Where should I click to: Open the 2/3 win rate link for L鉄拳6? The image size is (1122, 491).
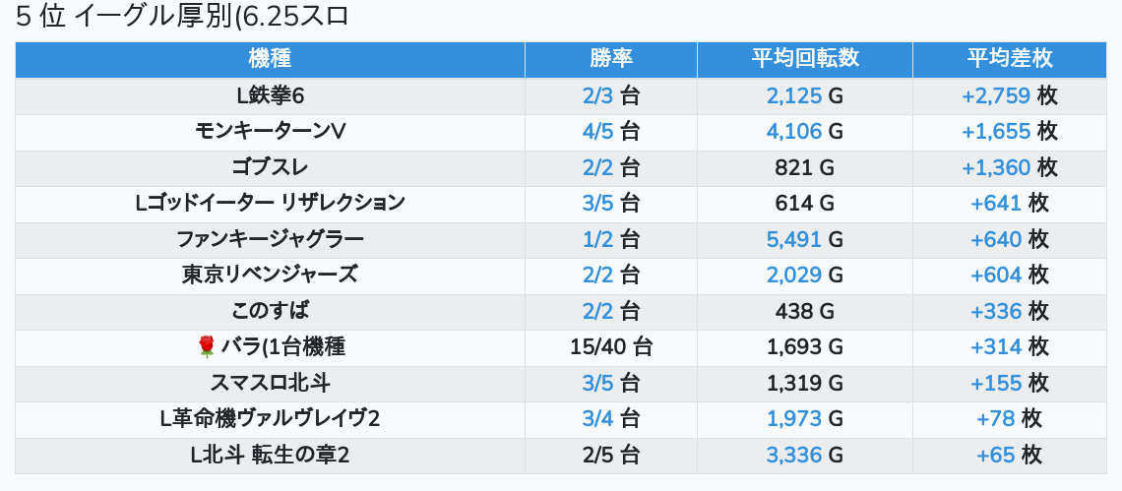tap(597, 95)
